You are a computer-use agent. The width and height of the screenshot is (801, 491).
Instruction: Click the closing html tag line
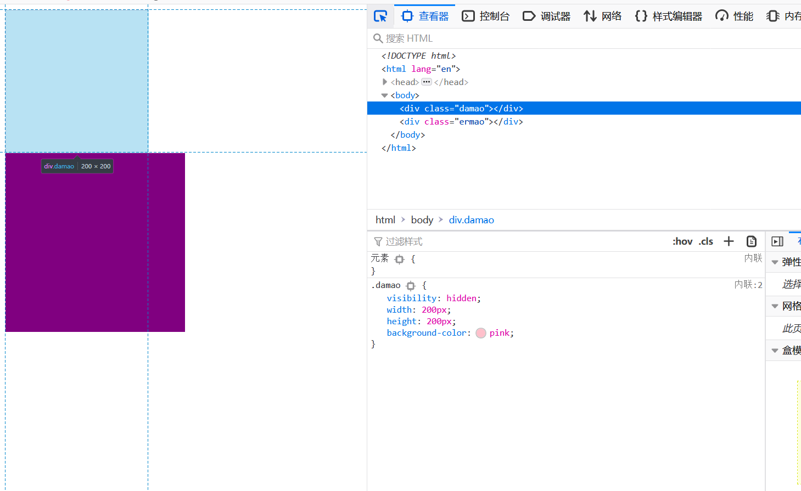(399, 148)
